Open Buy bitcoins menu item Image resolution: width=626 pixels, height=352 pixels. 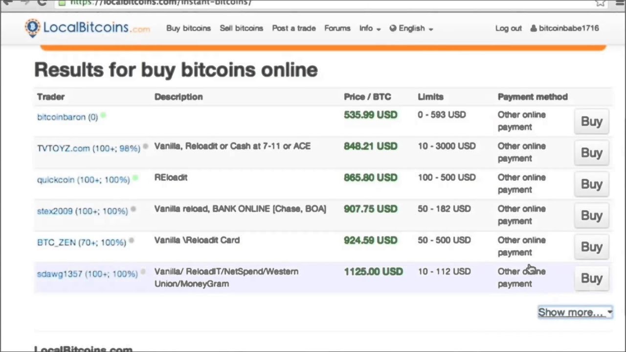coord(188,28)
